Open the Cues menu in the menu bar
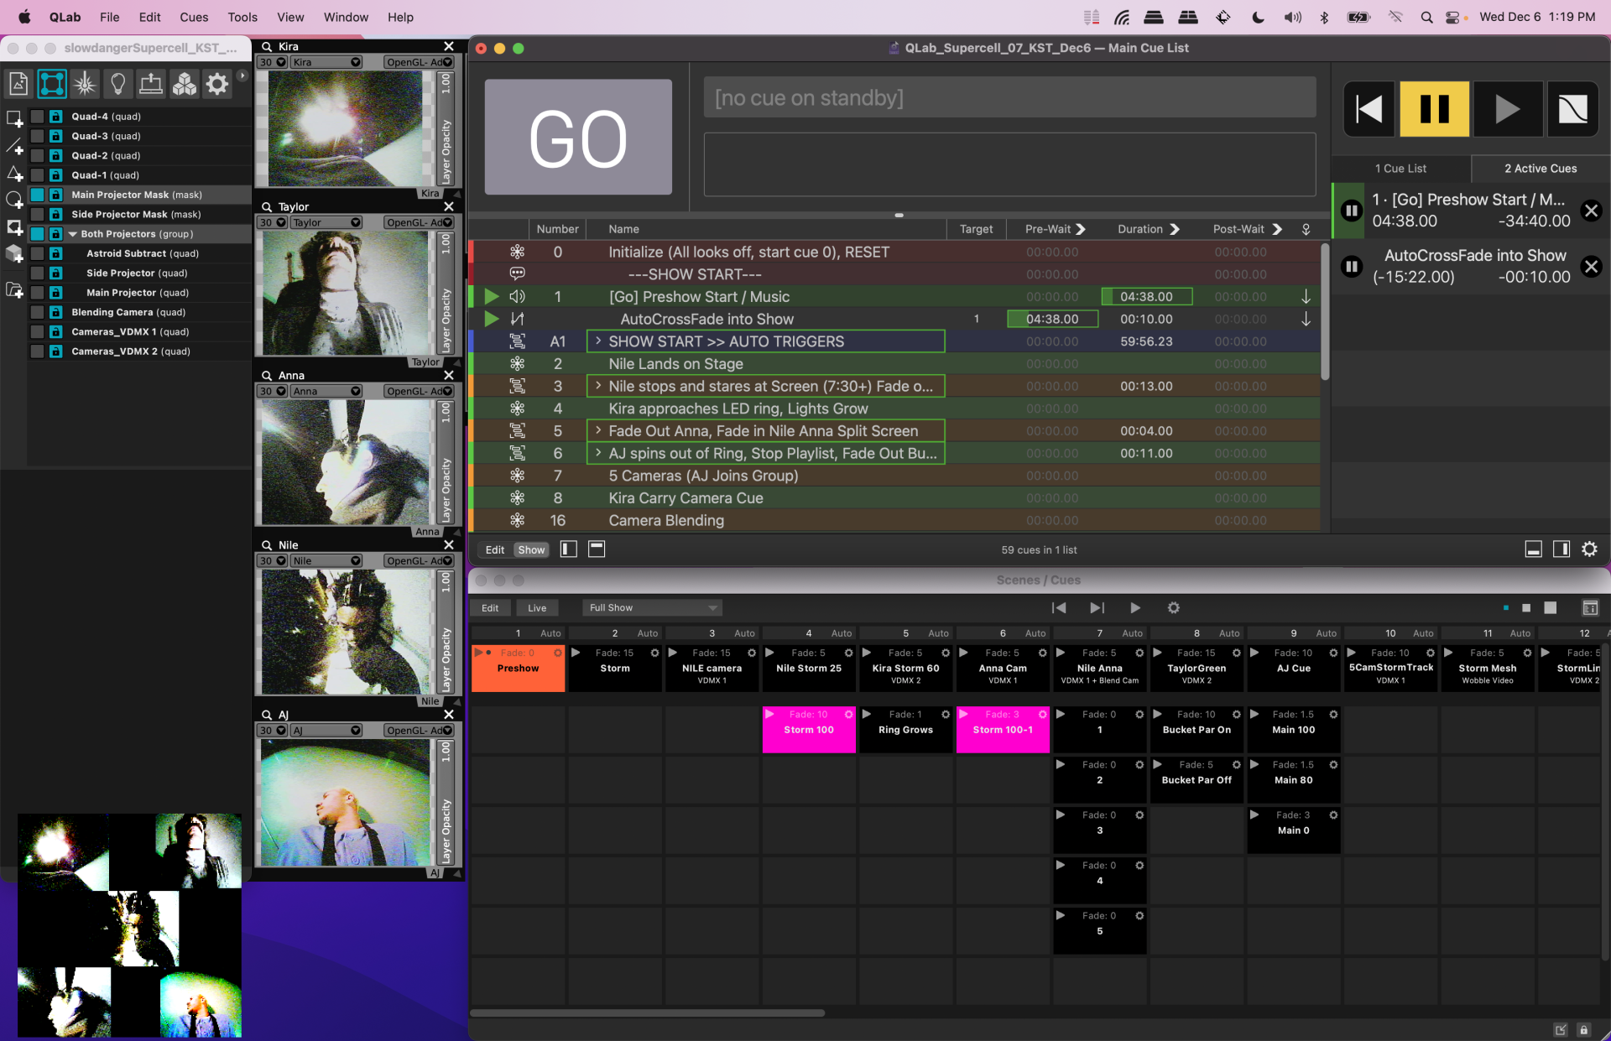This screenshot has height=1041, width=1611. click(x=194, y=17)
